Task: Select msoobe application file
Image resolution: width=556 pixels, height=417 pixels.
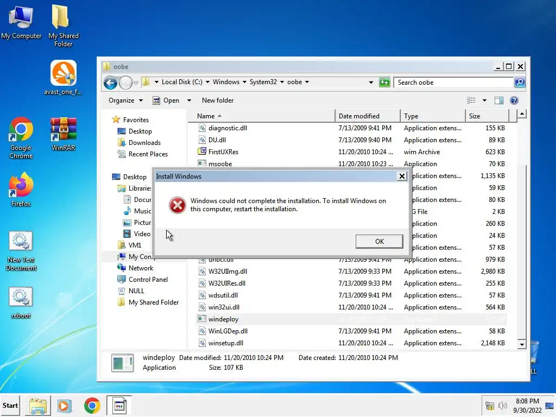Action: tap(351, 163)
